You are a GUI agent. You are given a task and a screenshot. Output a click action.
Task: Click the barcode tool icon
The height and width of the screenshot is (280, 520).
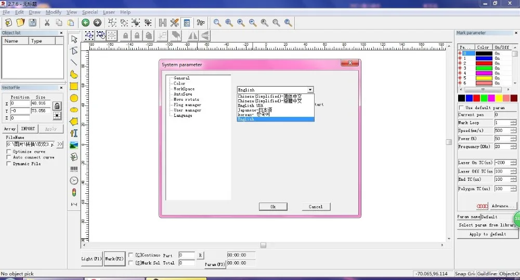click(74, 169)
